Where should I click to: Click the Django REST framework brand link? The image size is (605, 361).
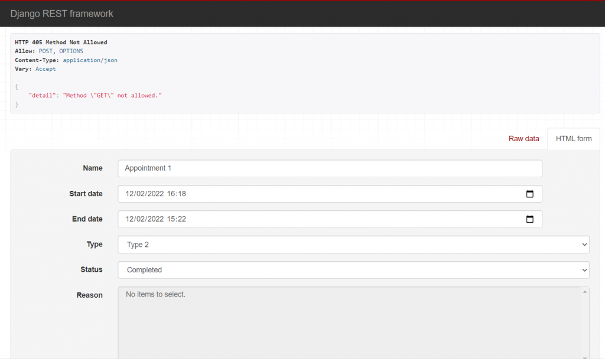[61, 14]
